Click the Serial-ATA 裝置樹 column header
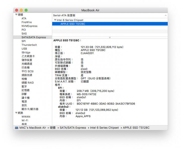Screen dimensions: 181x149 click(110, 15)
